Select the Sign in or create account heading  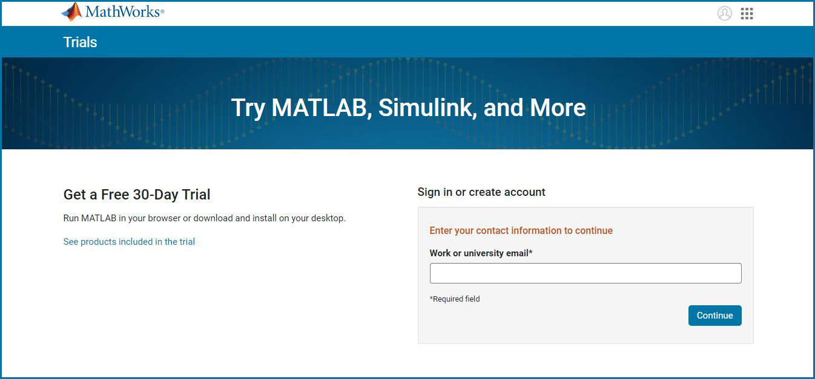[481, 192]
